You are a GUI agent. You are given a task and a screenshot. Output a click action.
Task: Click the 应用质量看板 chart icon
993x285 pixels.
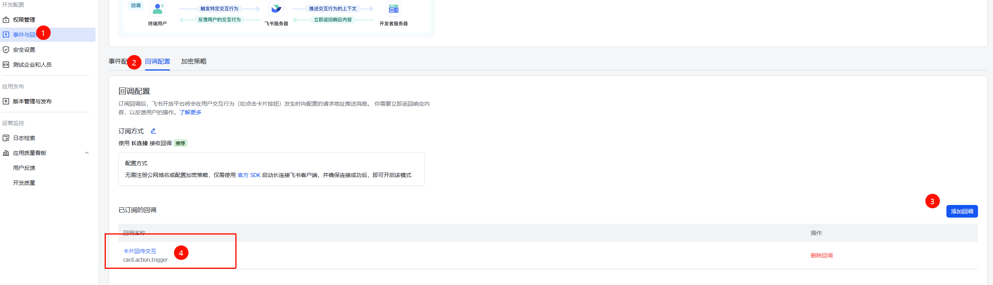[6, 153]
